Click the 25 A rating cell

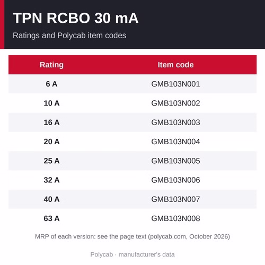(x=51, y=161)
